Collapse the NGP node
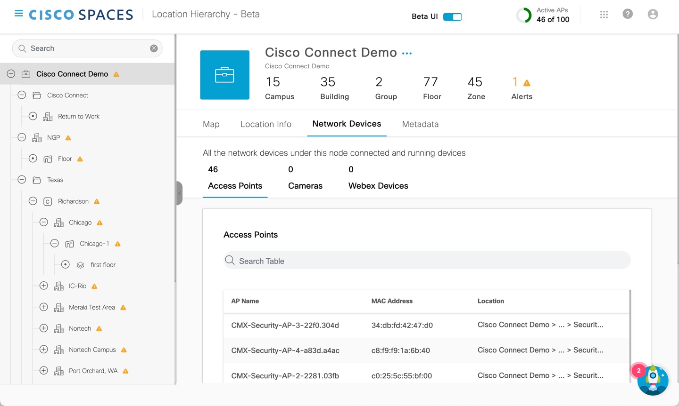The height and width of the screenshot is (406, 679). pyautogui.click(x=22, y=137)
